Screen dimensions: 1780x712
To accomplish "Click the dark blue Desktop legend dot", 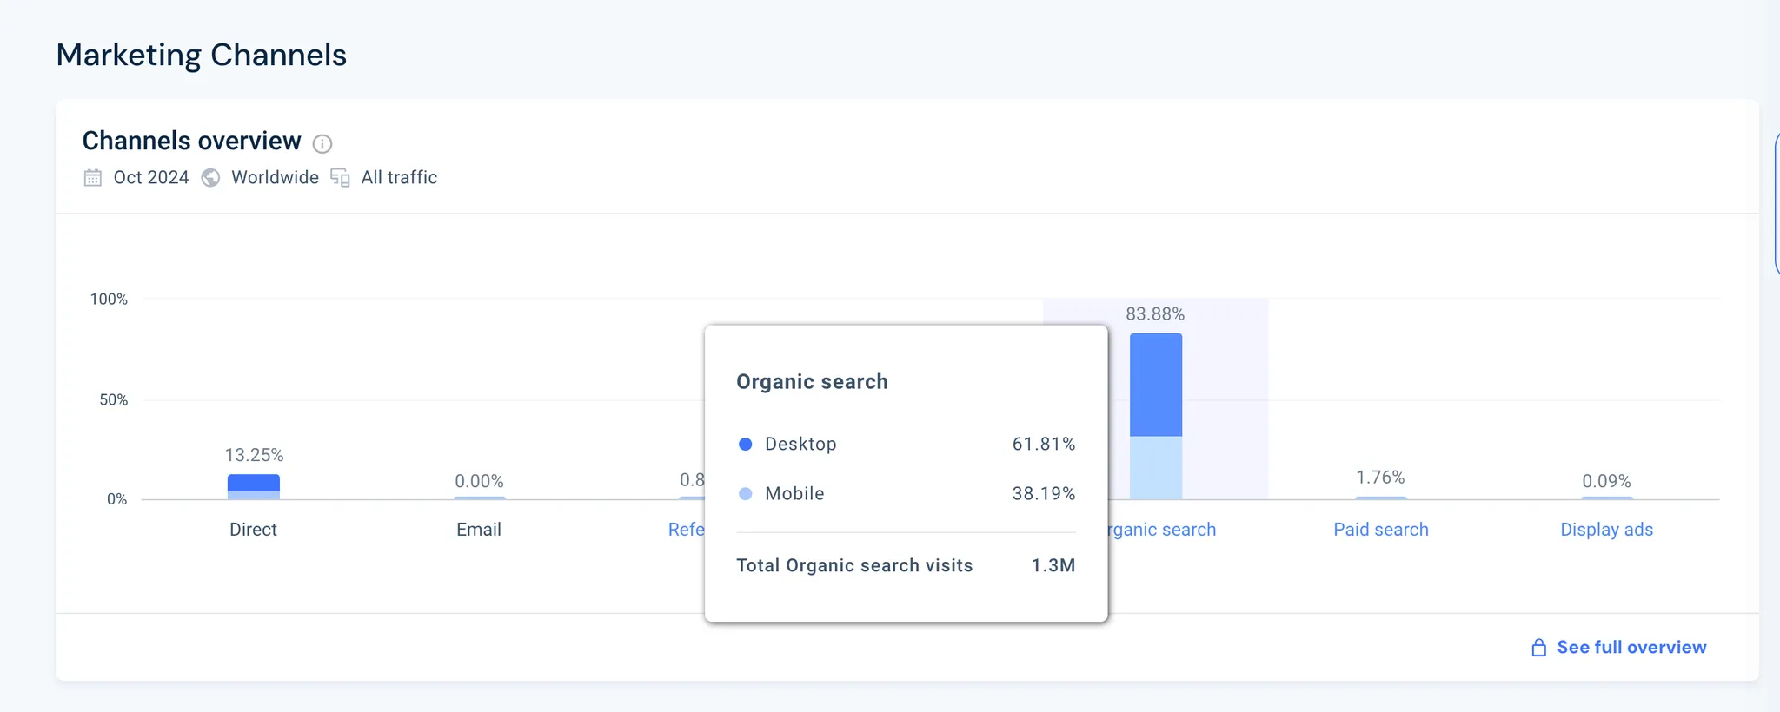I will (745, 445).
